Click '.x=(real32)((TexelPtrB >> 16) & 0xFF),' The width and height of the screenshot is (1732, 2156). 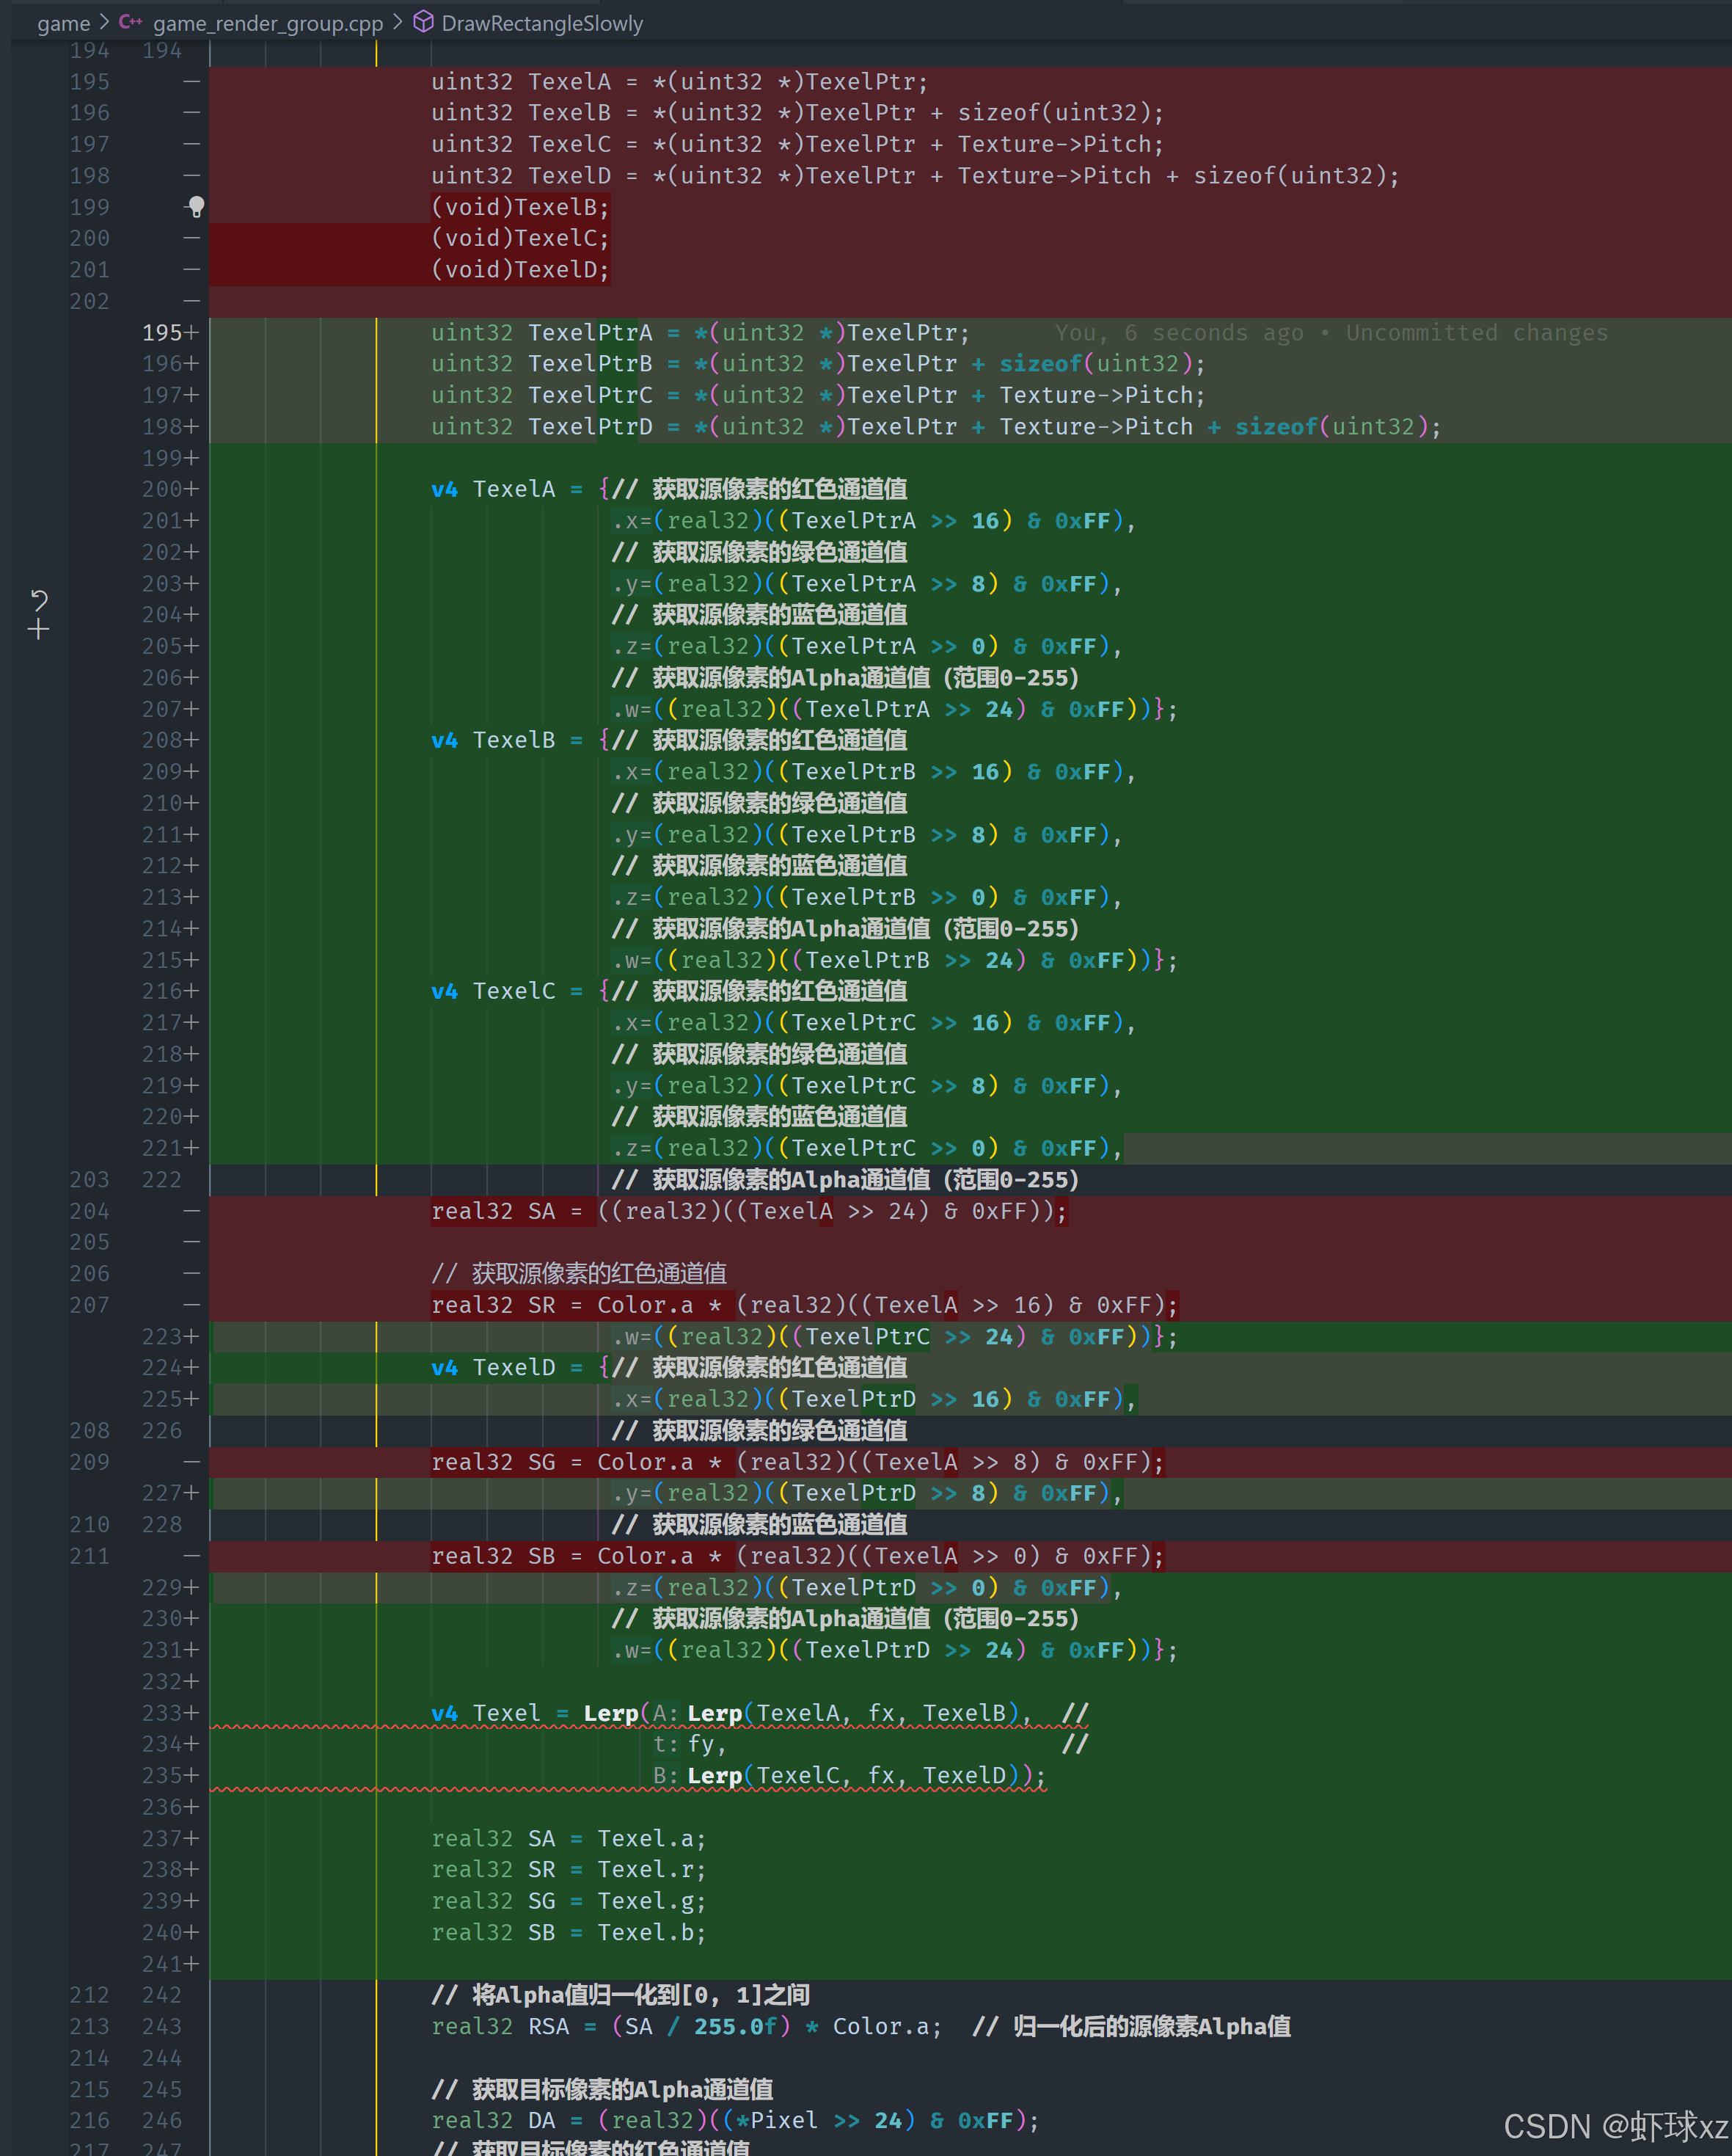tap(874, 772)
